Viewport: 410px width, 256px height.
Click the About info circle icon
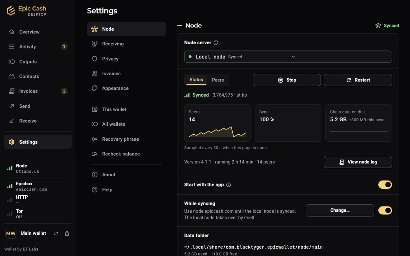(95, 175)
